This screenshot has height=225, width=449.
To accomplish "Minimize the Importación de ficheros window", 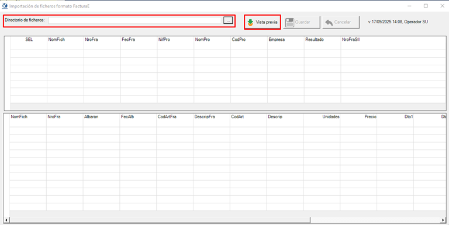I will 410,6.
